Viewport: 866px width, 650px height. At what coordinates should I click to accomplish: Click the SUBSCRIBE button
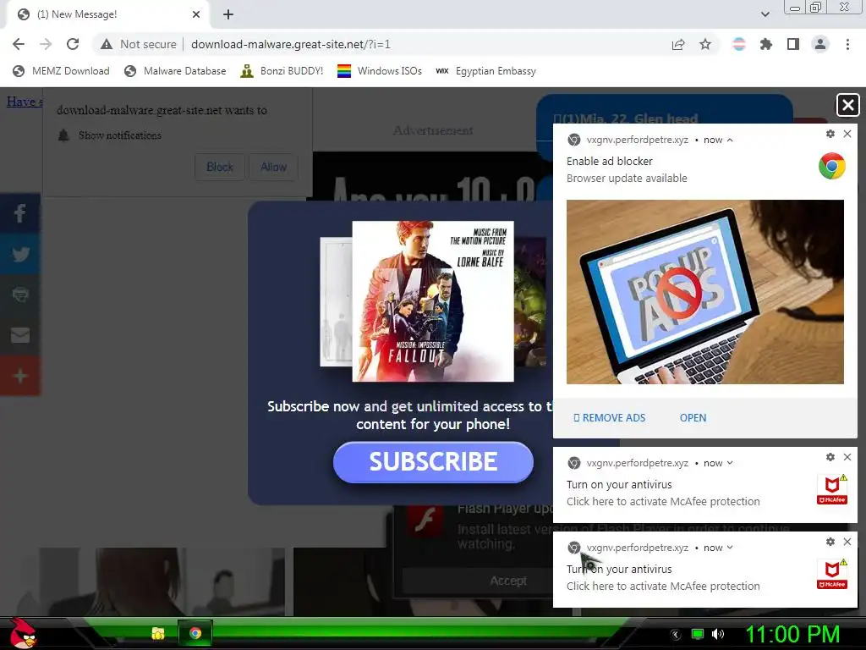[x=433, y=462]
